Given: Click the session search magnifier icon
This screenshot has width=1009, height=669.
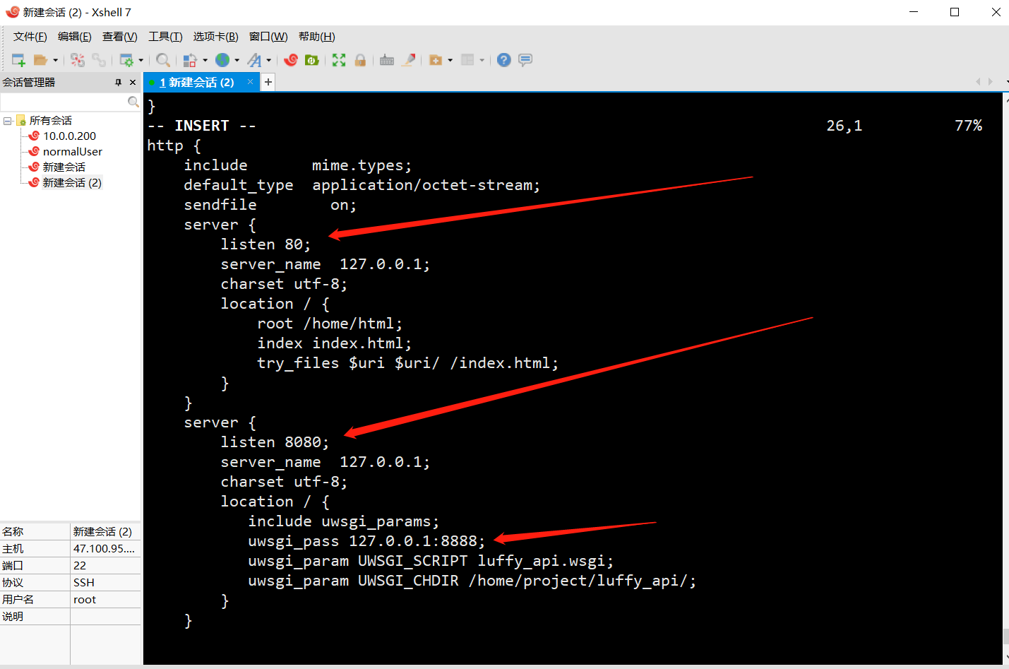Looking at the screenshot, I should pos(133,102).
